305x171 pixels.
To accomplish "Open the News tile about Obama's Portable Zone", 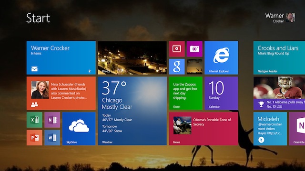I will (203, 129).
